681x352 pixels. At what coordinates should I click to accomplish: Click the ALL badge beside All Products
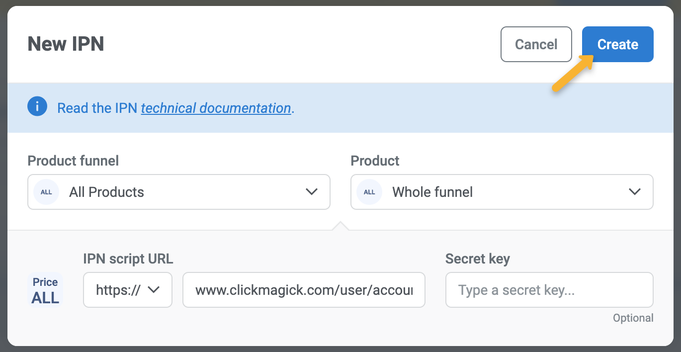click(x=46, y=192)
